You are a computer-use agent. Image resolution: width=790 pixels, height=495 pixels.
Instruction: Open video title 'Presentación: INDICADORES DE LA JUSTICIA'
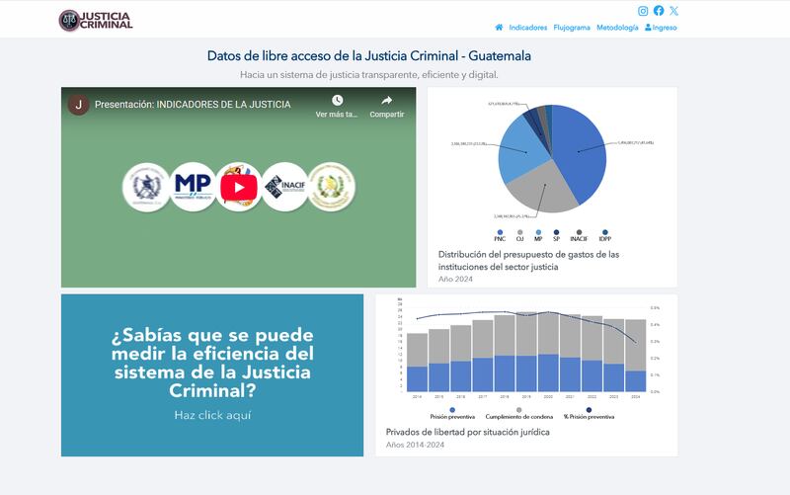193,105
